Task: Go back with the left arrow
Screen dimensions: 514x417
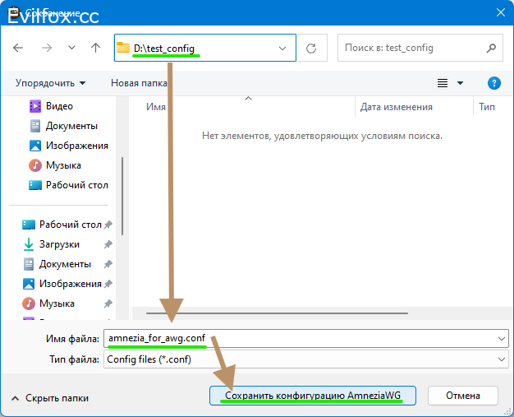Action: (x=18, y=48)
